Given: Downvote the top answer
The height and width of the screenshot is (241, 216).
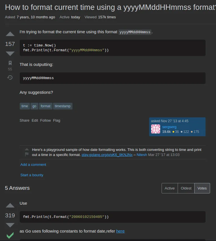Looking at the screenshot, I should pyautogui.click(x=10, y=225).
